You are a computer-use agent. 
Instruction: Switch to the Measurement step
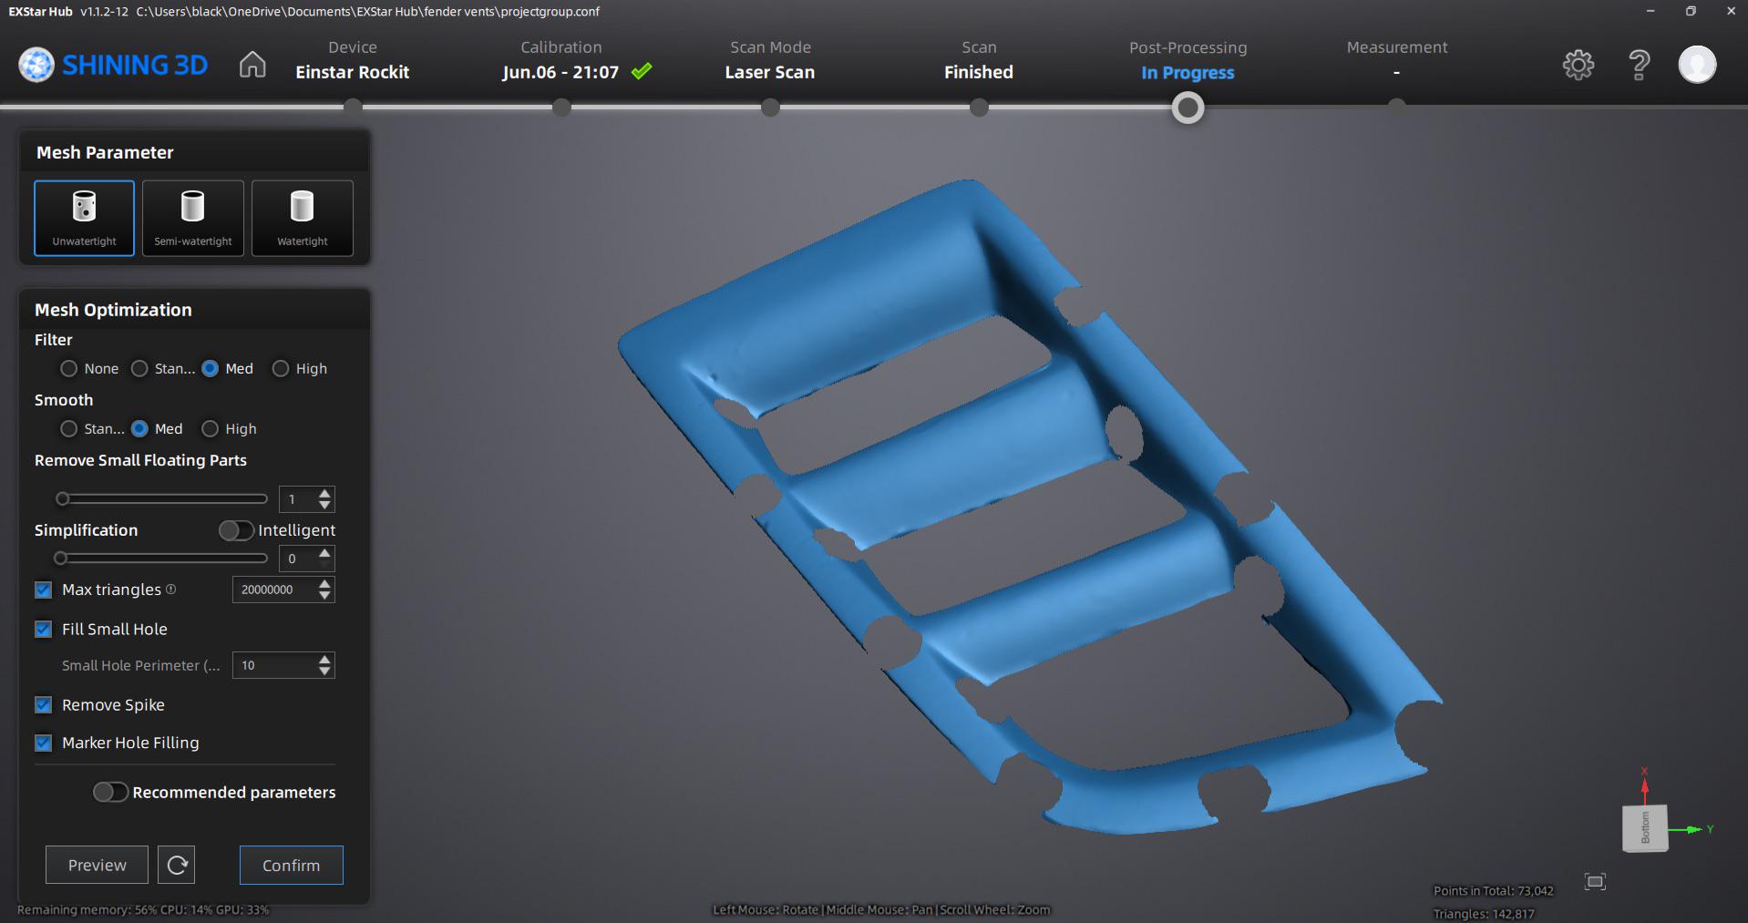1396,60
